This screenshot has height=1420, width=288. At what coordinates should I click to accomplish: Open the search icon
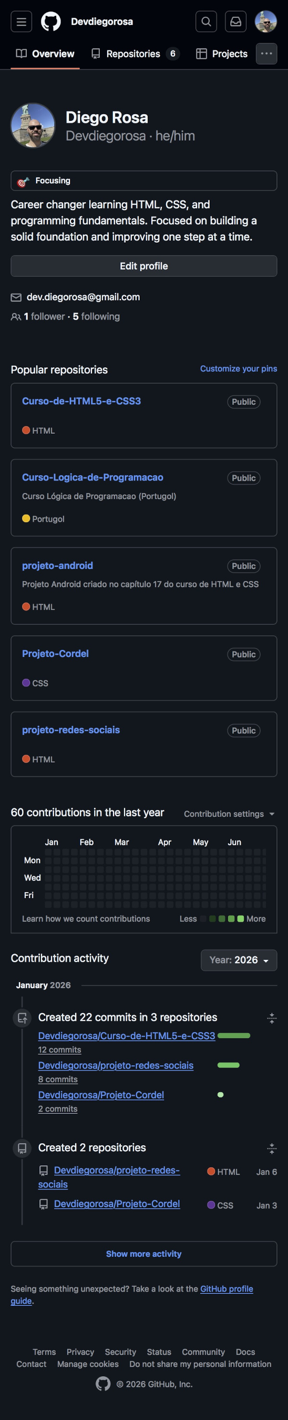pyautogui.click(x=206, y=22)
